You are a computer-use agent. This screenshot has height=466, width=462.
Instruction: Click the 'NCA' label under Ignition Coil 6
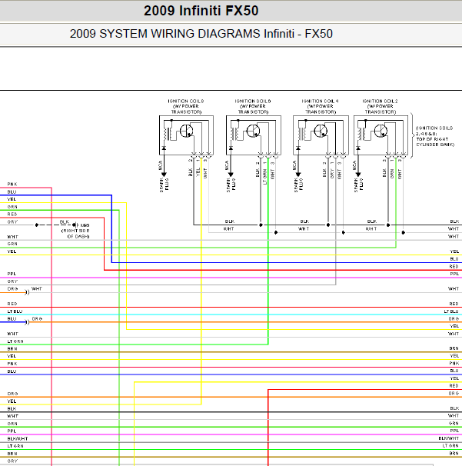(227, 165)
